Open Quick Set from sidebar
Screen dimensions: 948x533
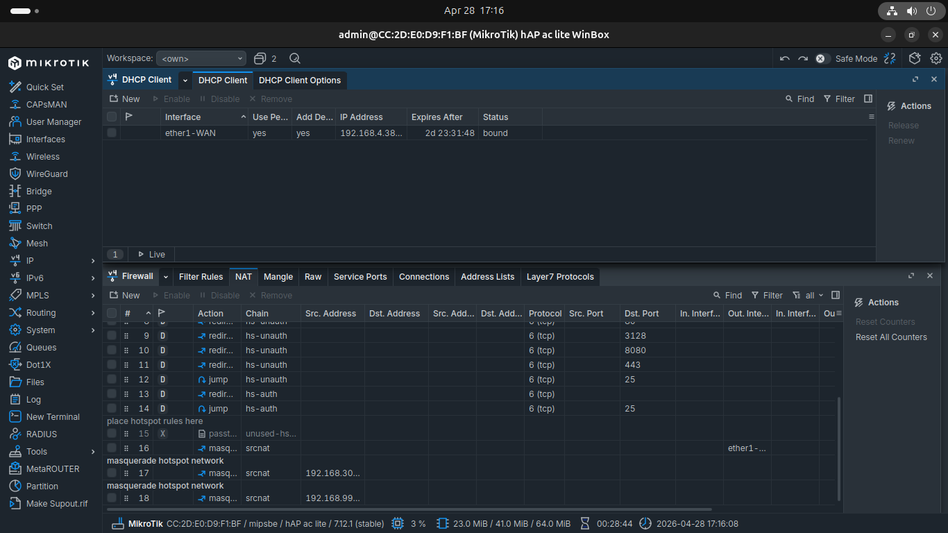pyautogui.click(x=45, y=87)
